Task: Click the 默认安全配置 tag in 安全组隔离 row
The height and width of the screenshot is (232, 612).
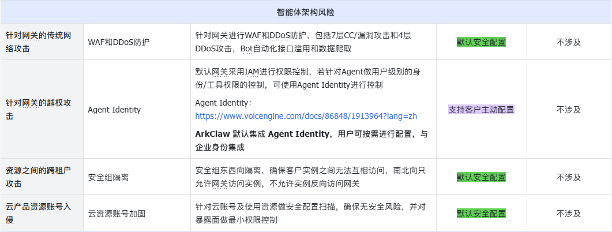Action: [481, 177]
